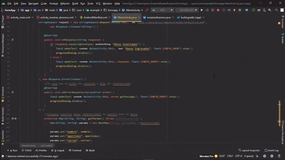Open the TODO tool window
Image resolution: width=285 pixels, height=160 pixels.
click(x=27, y=150)
